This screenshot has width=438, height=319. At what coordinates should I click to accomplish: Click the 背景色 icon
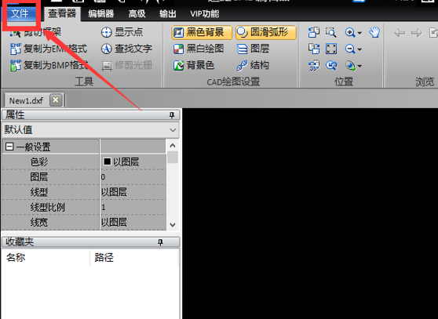178,66
